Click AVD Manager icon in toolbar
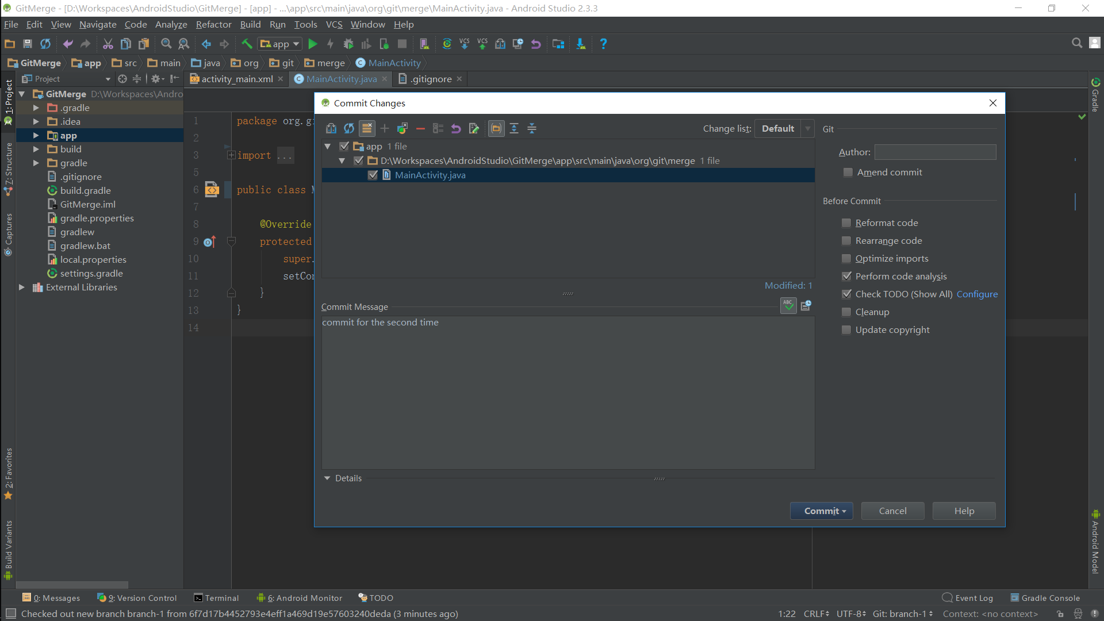This screenshot has height=621, width=1104. [424, 44]
